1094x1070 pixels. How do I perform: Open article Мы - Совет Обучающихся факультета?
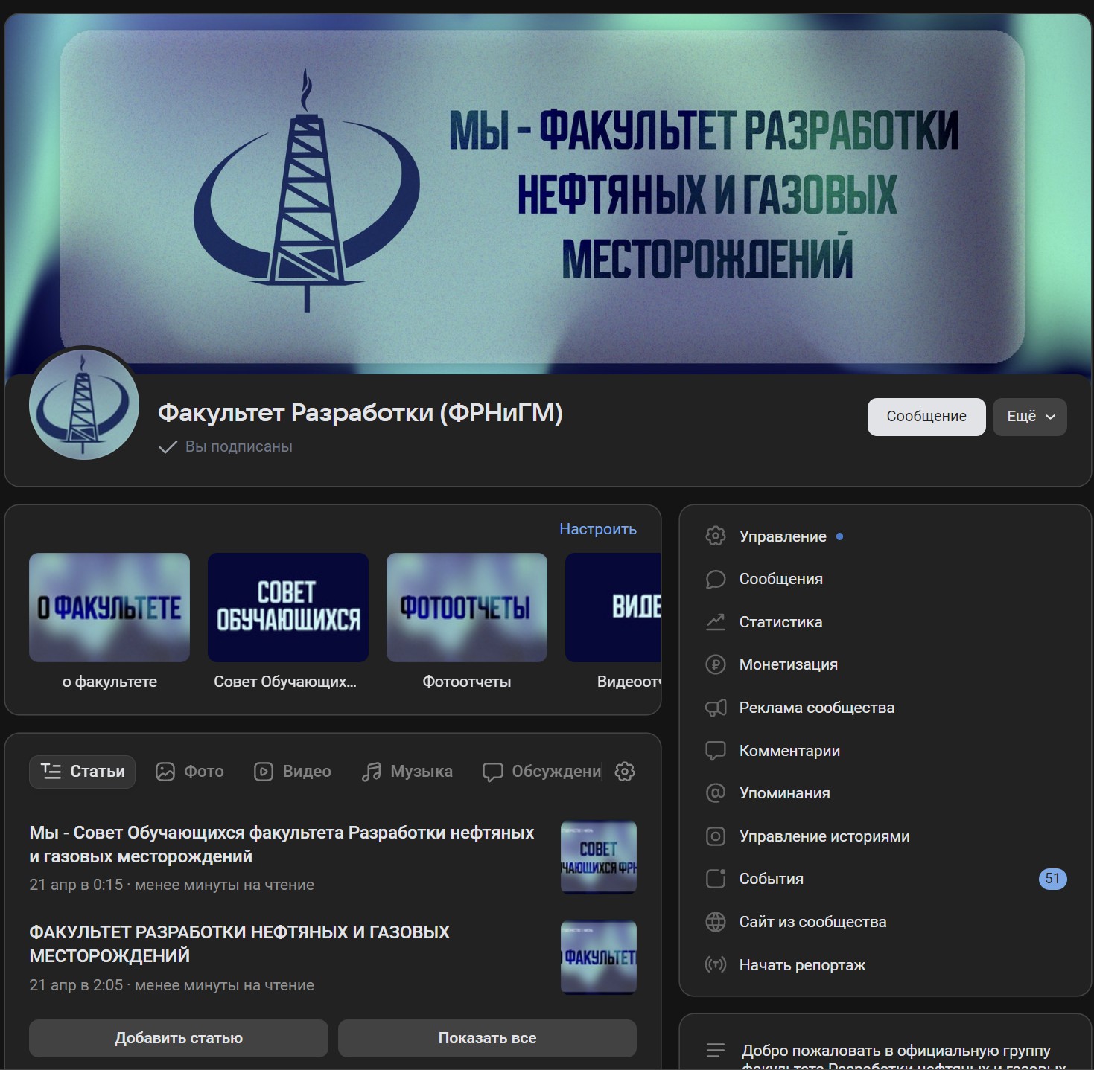[x=282, y=845]
